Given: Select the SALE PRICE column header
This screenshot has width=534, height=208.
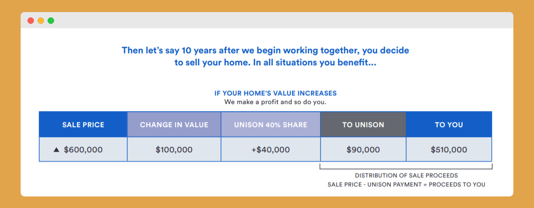Looking at the screenshot, I should coord(83,125).
